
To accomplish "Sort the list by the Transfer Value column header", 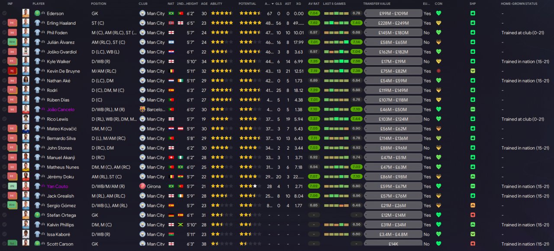I will point(377,3).
